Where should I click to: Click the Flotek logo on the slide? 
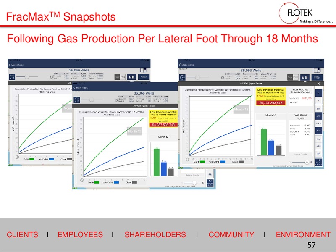(x=306, y=13)
